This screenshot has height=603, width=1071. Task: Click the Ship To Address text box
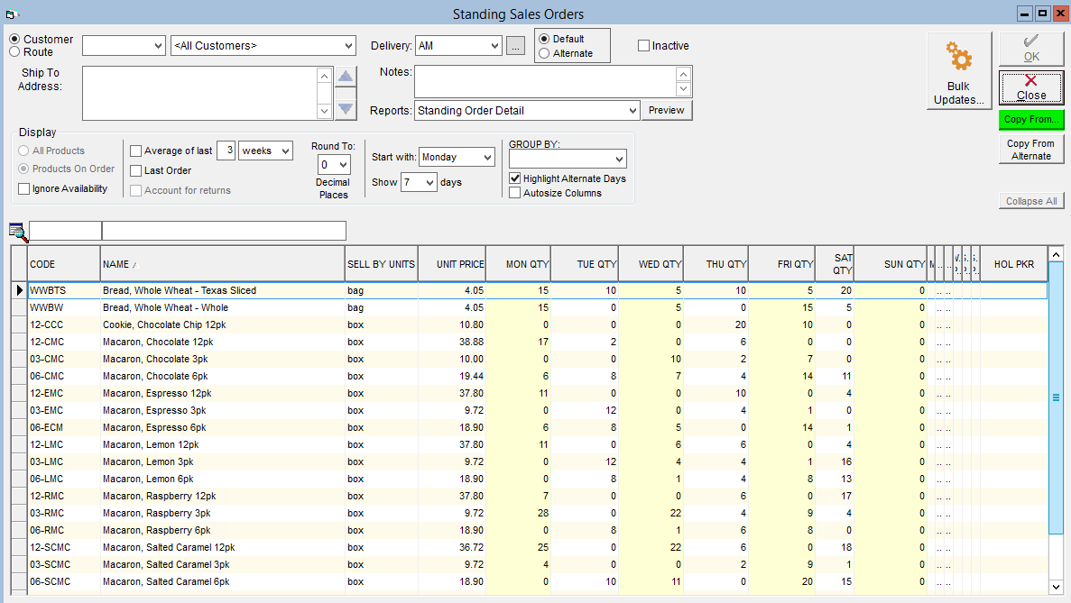[x=199, y=93]
